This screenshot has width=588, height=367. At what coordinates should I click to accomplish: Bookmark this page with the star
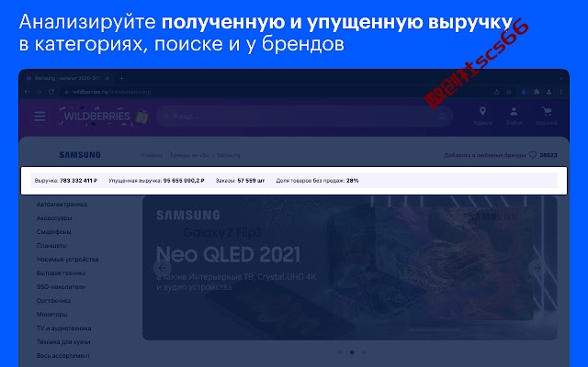click(509, 92)
